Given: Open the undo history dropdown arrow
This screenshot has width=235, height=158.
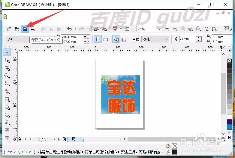Looking at the screenshot, I should 75,29.
